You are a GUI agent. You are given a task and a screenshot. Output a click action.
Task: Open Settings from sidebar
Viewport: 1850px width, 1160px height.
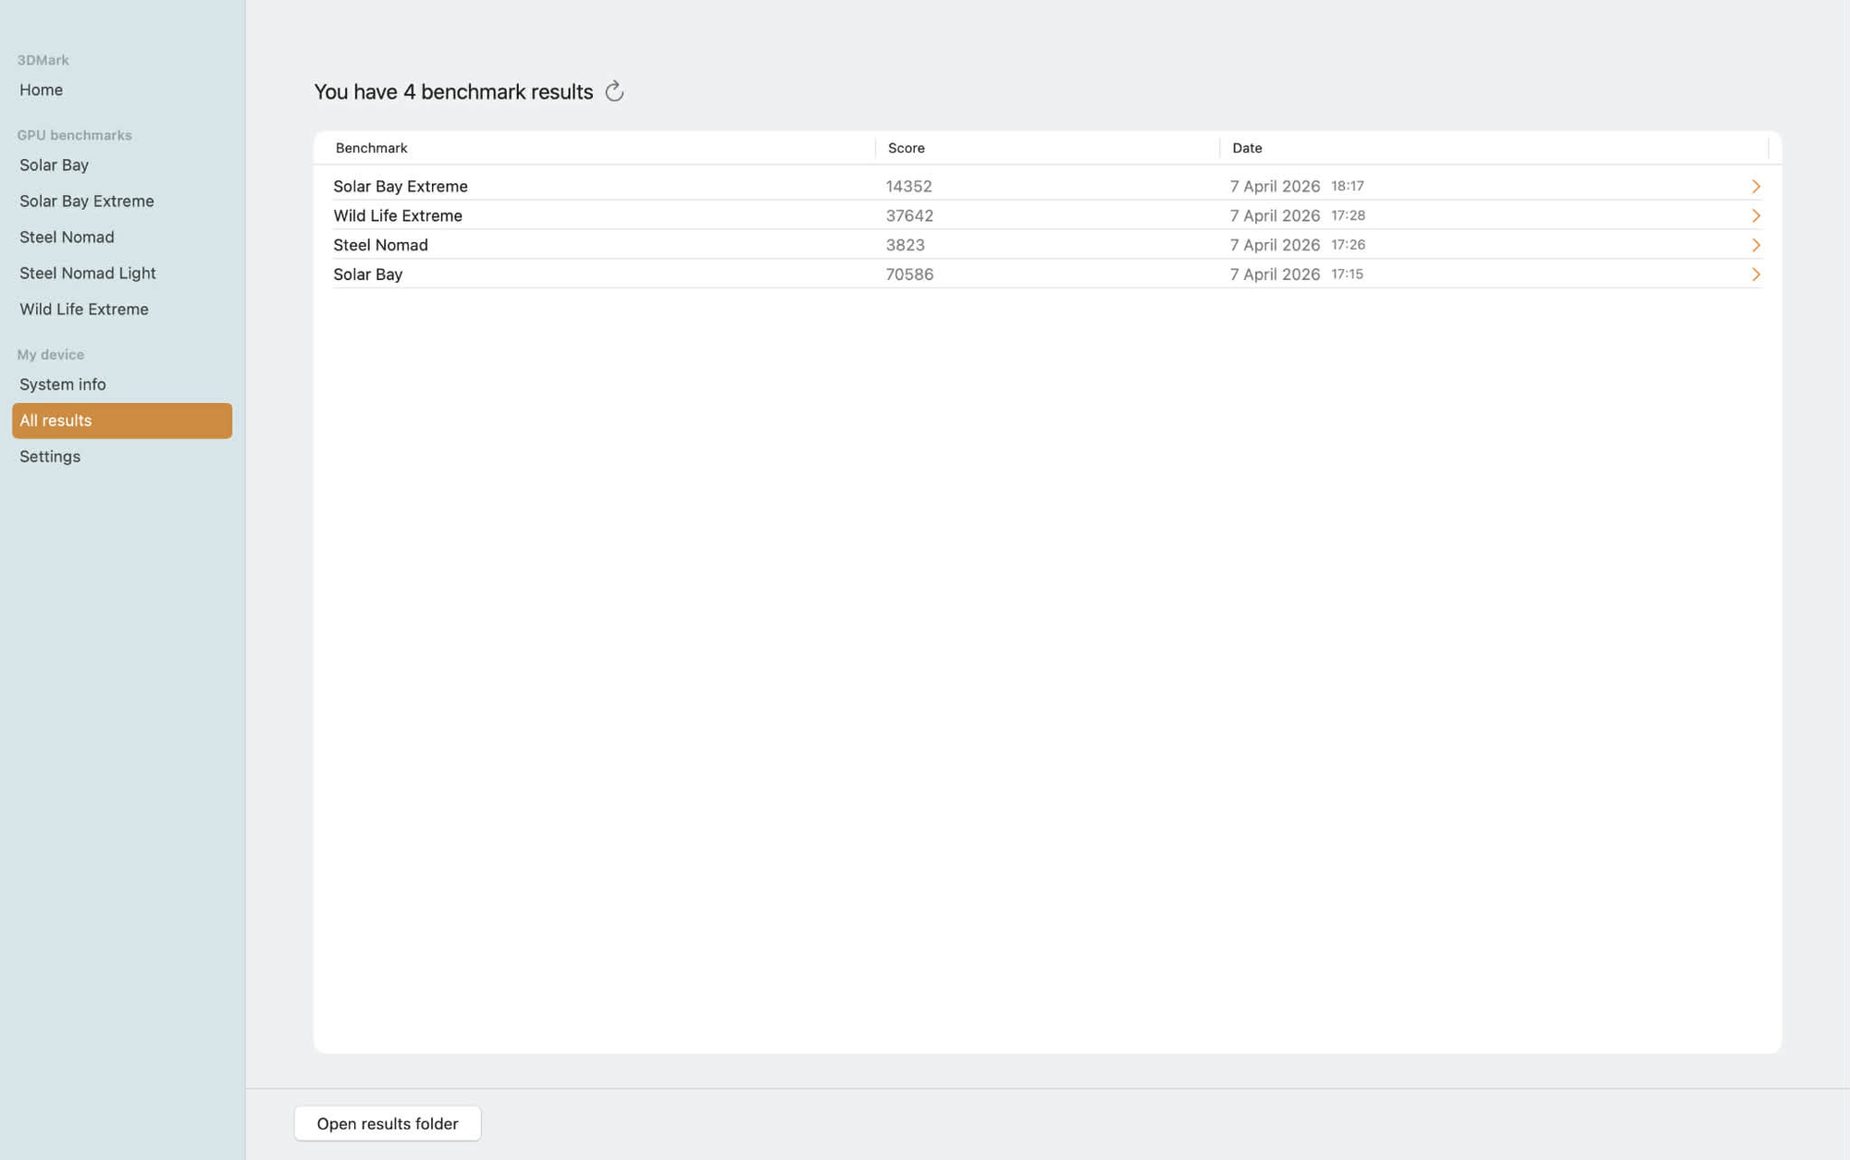(50, 456)
